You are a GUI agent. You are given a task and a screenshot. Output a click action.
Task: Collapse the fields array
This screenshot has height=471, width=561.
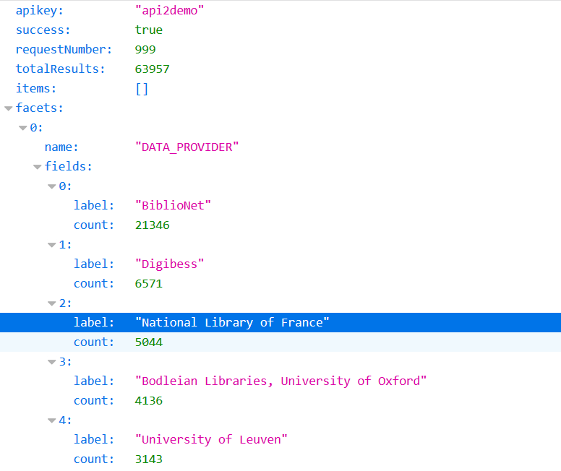pos(37,167)
